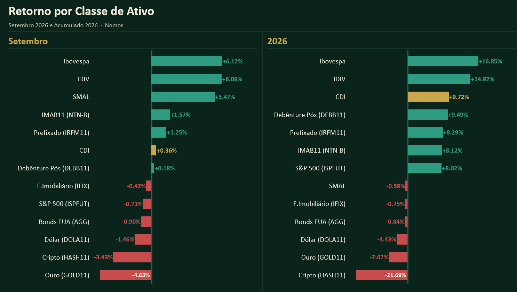Click the IMAB11 (NTN-B) +1.57% bar
This screenshot has height=292, width=517.
click(161, 115)
